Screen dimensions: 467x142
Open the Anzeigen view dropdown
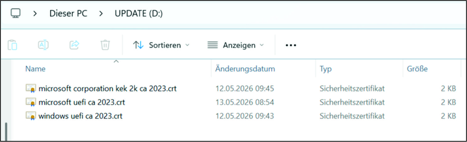pos(236,45)
